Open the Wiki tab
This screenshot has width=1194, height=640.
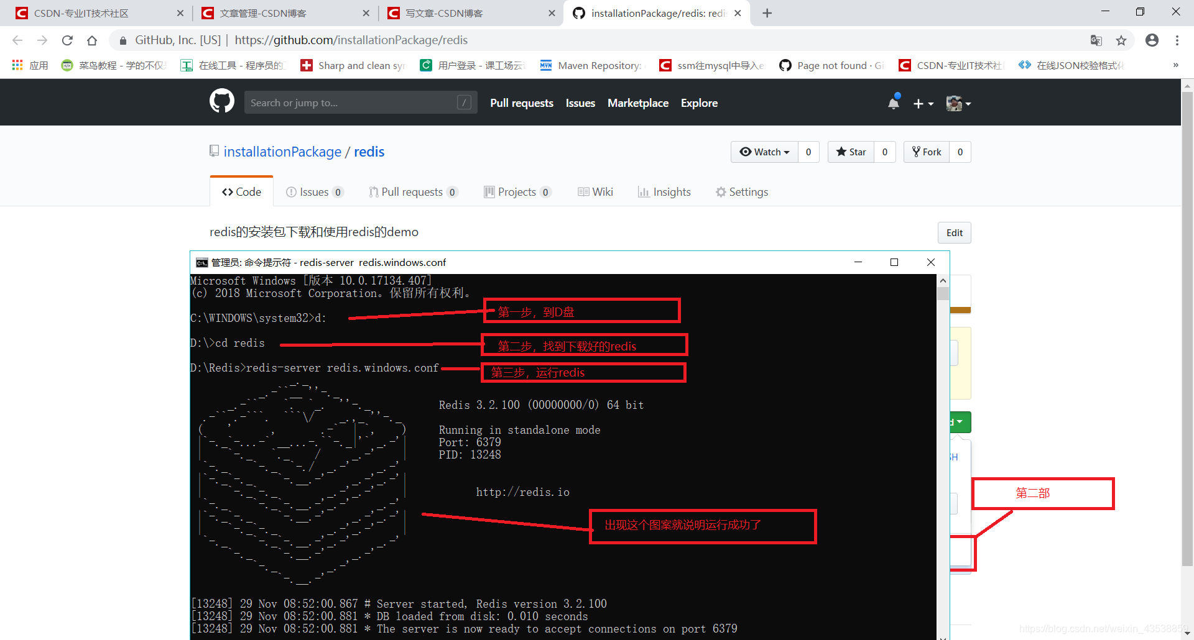(595, 192)
